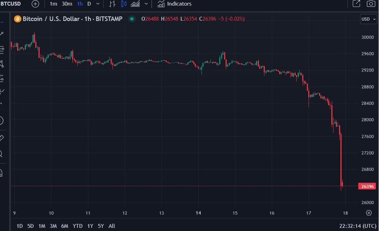Set range to YTD
Image resolution: width=379 pixels, height=231 pixels.
(x=77, y=226)
